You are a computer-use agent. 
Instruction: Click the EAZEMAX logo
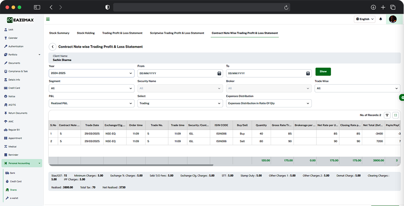pos(20,20)
